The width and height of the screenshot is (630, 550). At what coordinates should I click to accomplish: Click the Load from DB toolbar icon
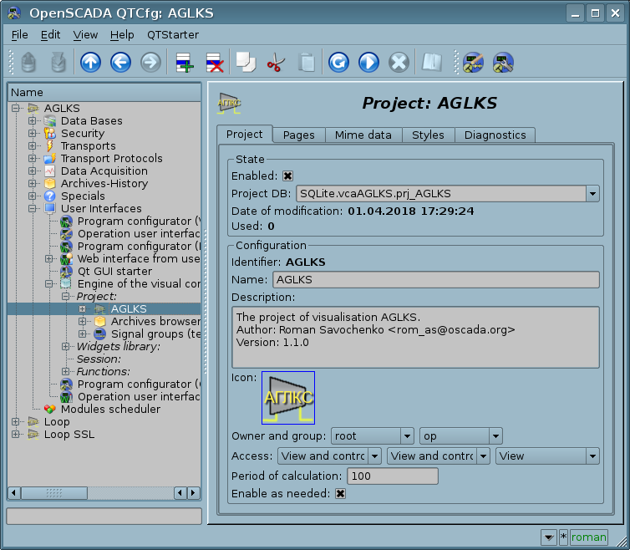(28, 63)
